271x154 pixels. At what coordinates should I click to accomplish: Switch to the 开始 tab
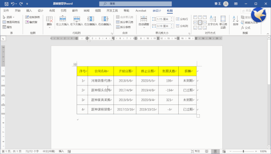17,11
